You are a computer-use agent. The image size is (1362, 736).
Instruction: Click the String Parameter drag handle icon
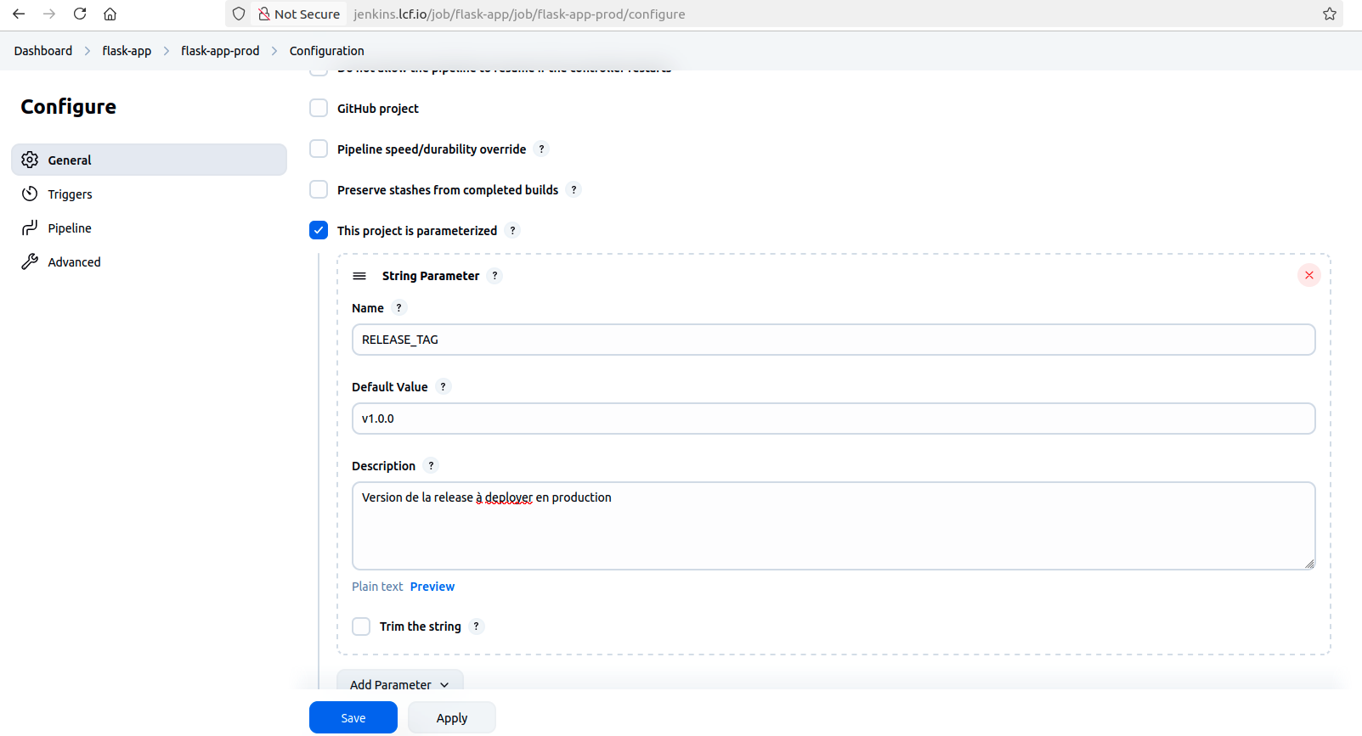[x=359, y=276]
